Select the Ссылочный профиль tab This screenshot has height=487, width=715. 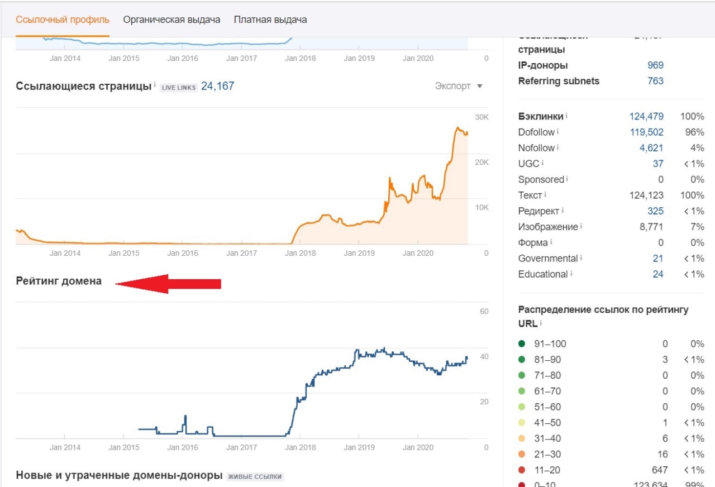(63, 20)
